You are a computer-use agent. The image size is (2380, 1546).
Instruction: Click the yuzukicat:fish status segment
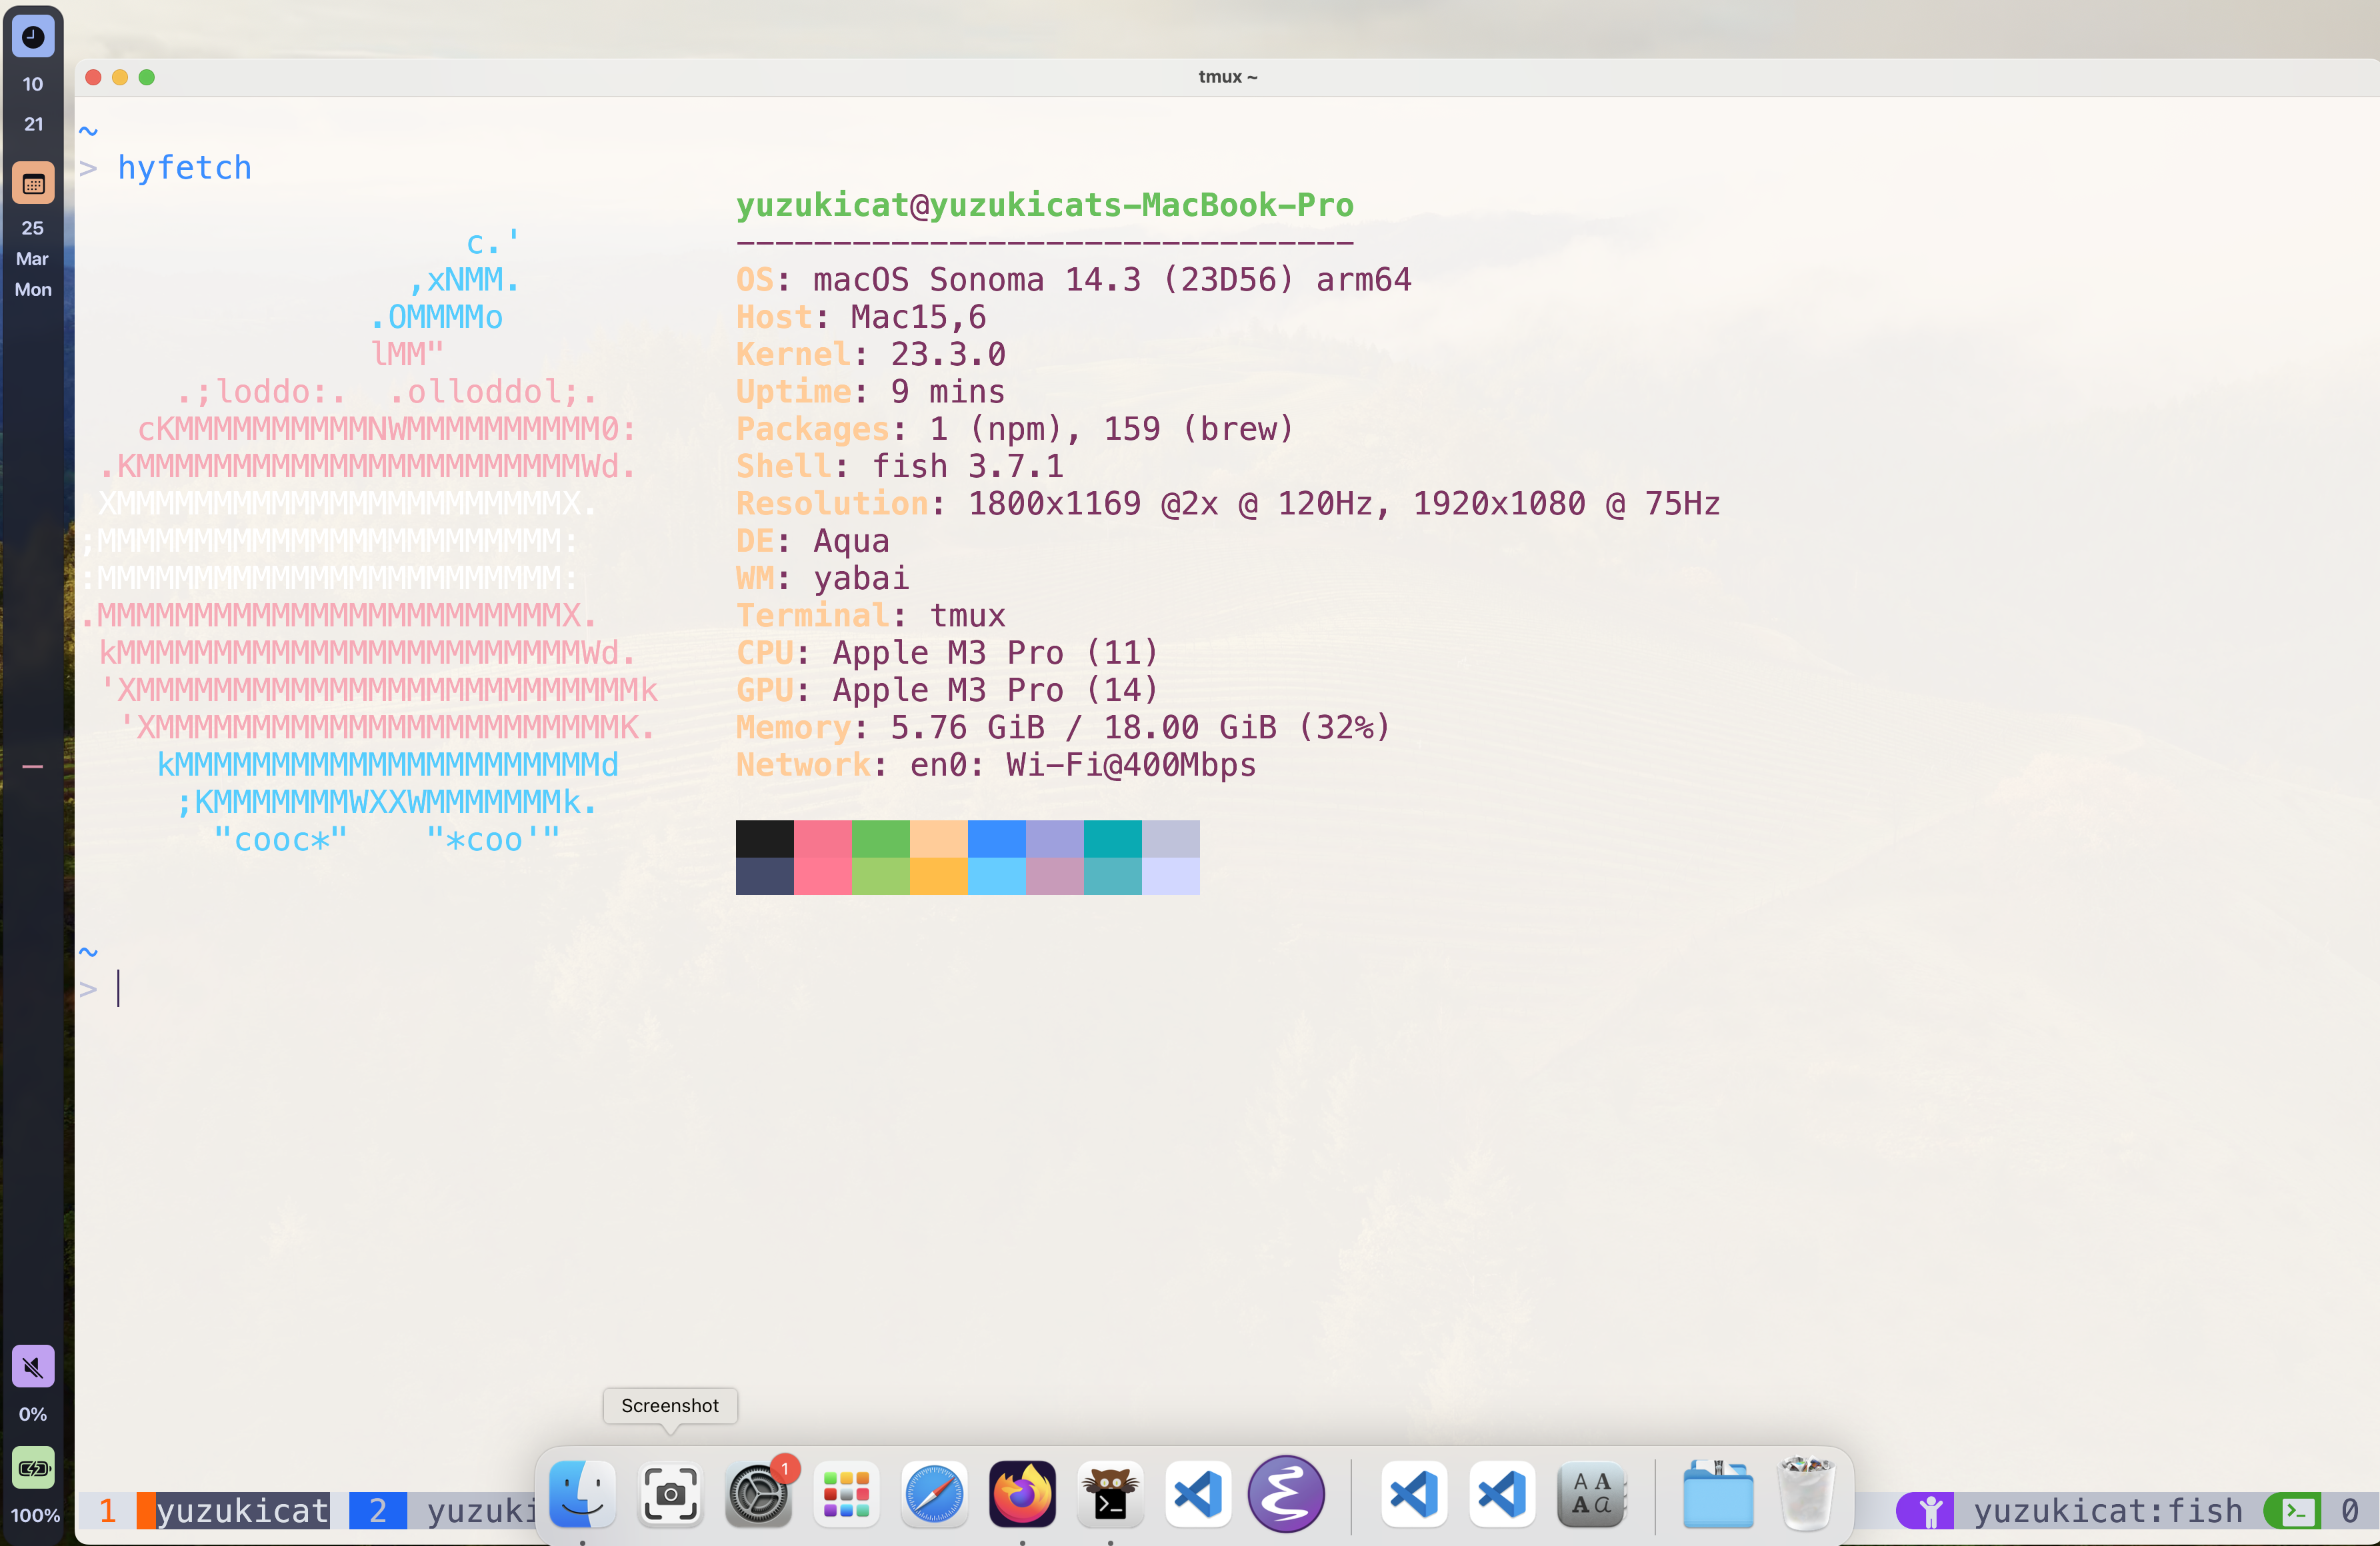2108,1510
